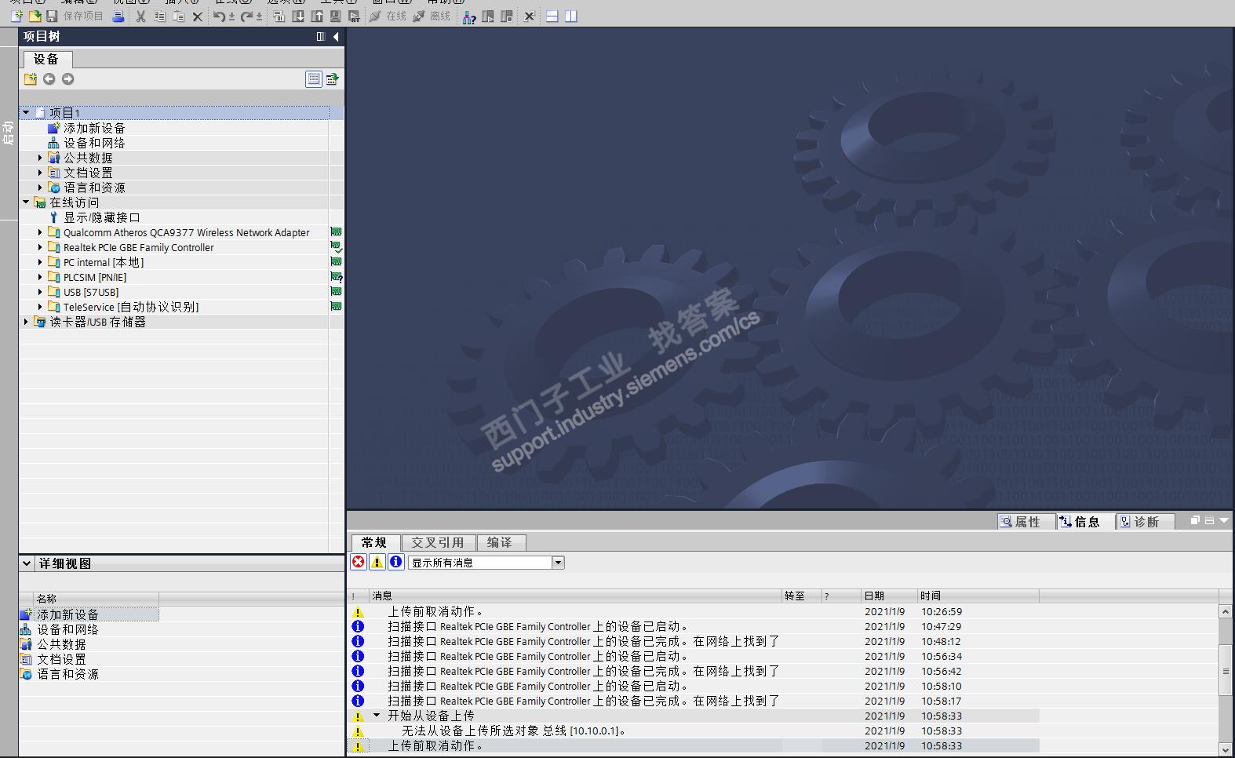Click the message list scroll-down arrow
Viewport: 1235px width, 758px height.
[1226, 749]
